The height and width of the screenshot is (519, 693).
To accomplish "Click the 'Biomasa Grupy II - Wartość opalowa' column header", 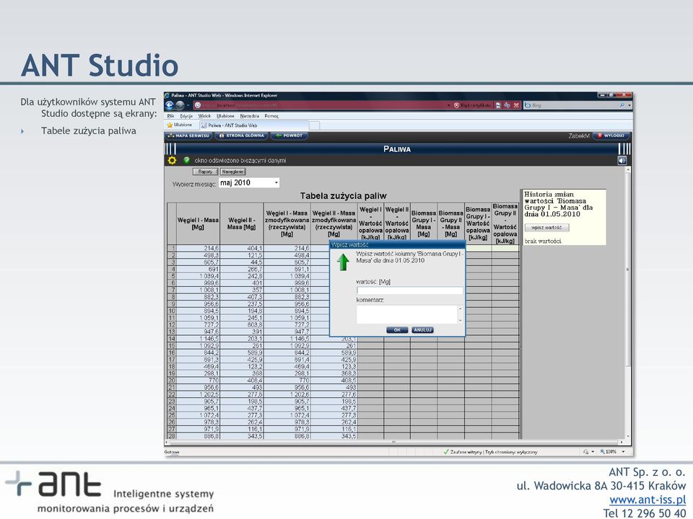I will coord(505,223).
